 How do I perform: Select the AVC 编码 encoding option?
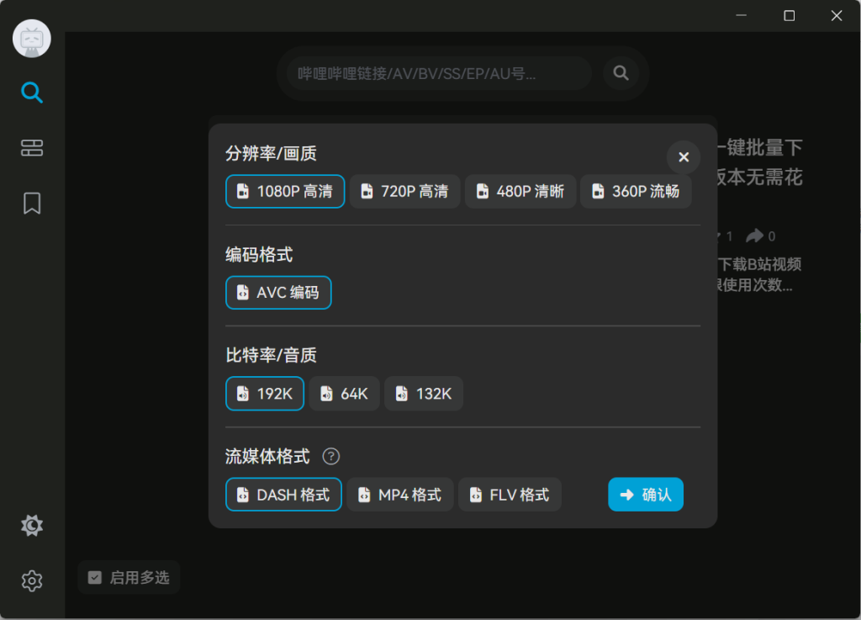(278, 293)
